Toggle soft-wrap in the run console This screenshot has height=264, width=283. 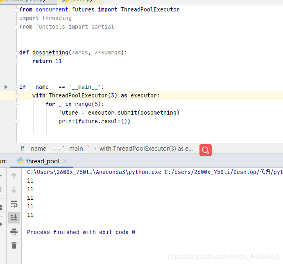pyautogui.click(x=14, y=204)
